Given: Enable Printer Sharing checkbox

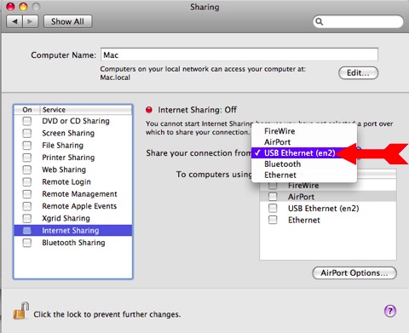Looking at the screenshot, I should click(x=27, y=158).
